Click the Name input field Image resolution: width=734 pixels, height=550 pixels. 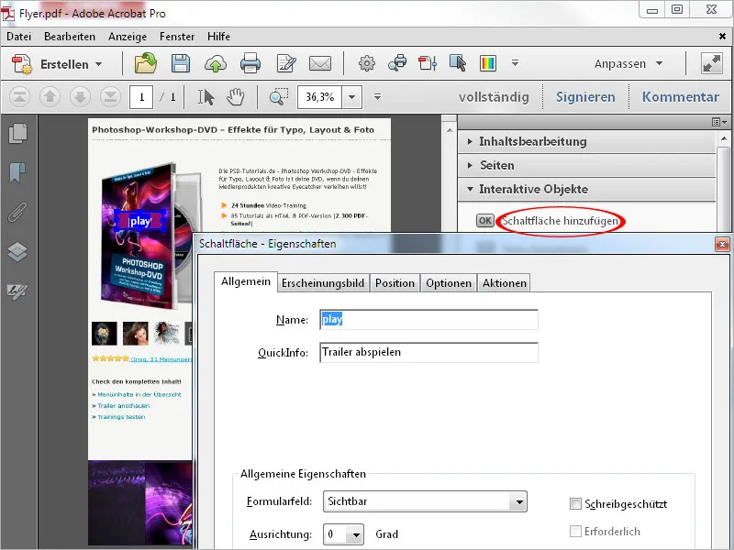click(428, 319)
